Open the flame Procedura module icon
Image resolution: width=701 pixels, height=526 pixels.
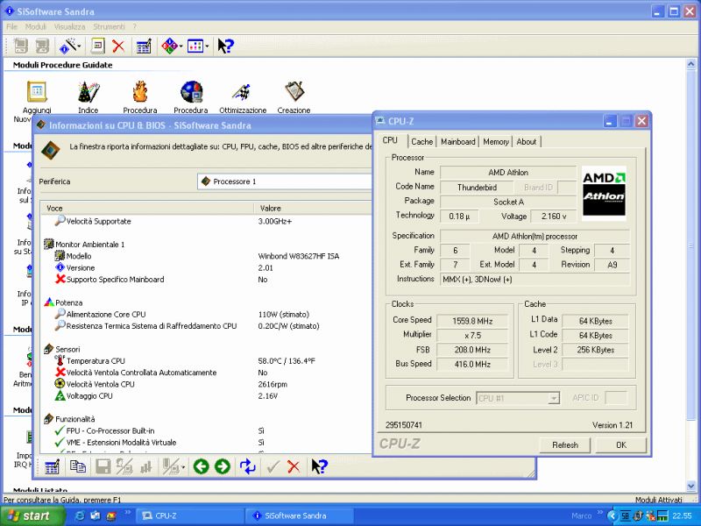coord(140,92)
